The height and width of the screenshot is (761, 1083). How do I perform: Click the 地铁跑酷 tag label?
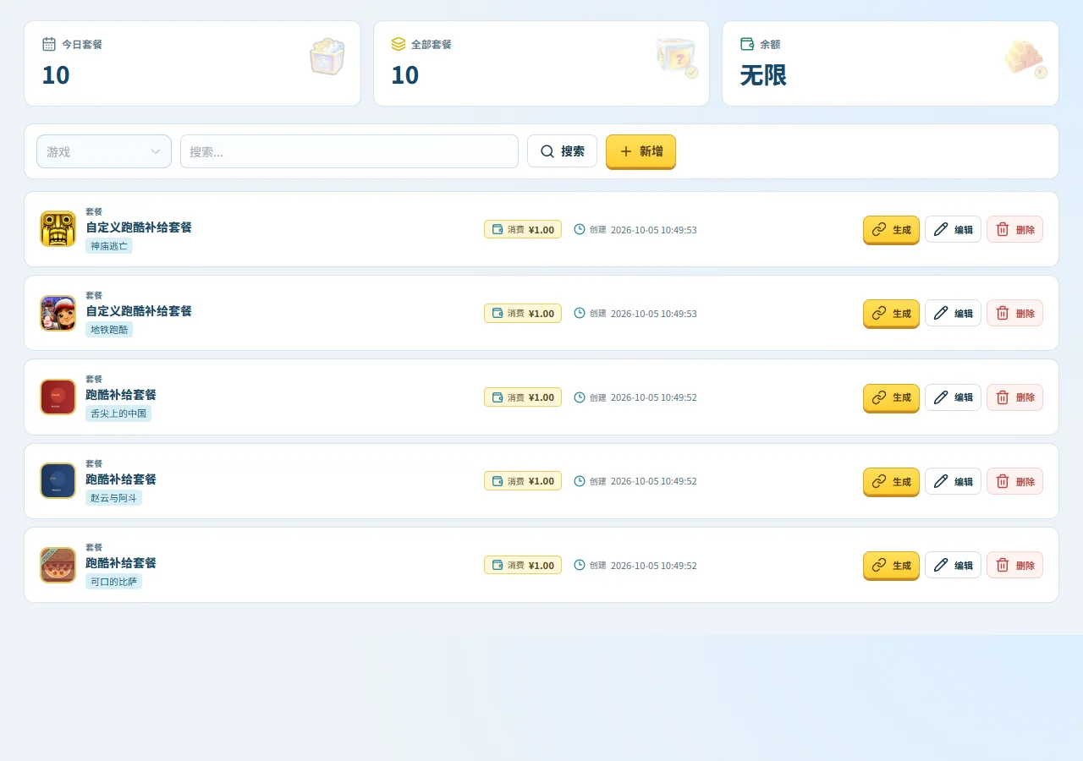click(109, 330)
